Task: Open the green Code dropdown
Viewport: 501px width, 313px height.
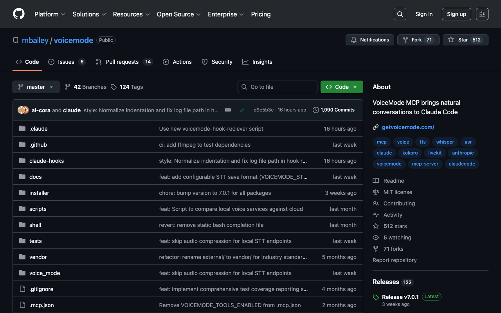Action: click(x=342, y=87)
